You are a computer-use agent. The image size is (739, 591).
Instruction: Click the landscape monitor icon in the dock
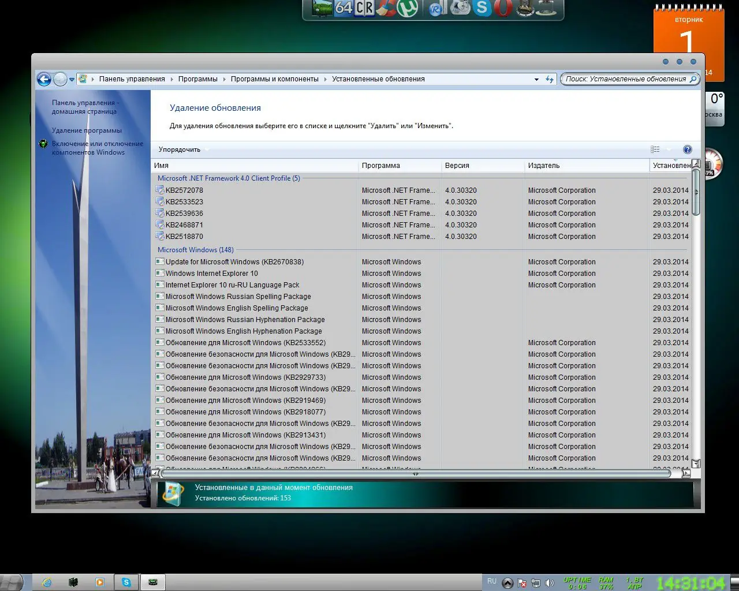(x=322, y=8)
